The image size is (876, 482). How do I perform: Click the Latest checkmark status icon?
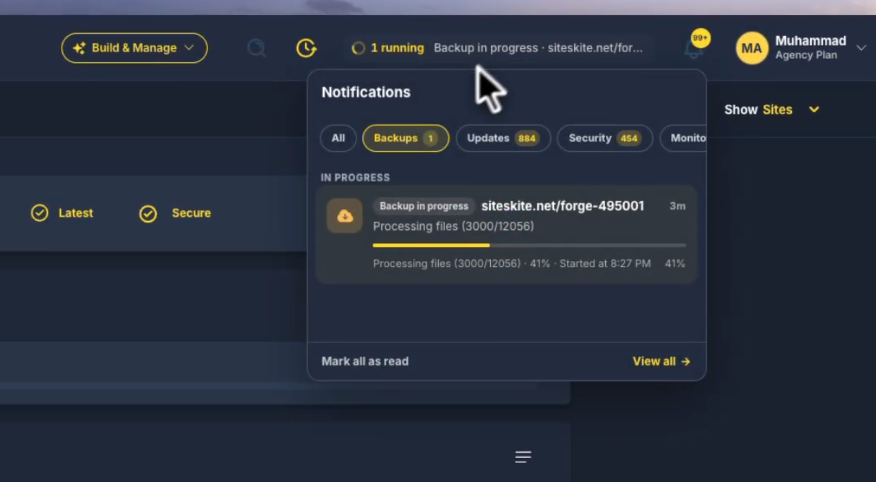pyautogui.click(x=39, y=213)
